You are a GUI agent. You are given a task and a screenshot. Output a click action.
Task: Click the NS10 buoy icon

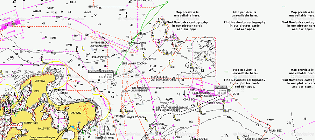click(x=174, y=116)
